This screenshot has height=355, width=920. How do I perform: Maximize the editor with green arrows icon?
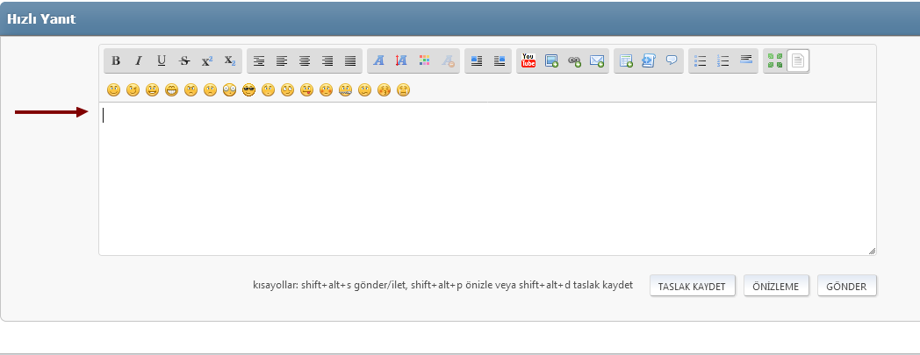click(775, 60)
